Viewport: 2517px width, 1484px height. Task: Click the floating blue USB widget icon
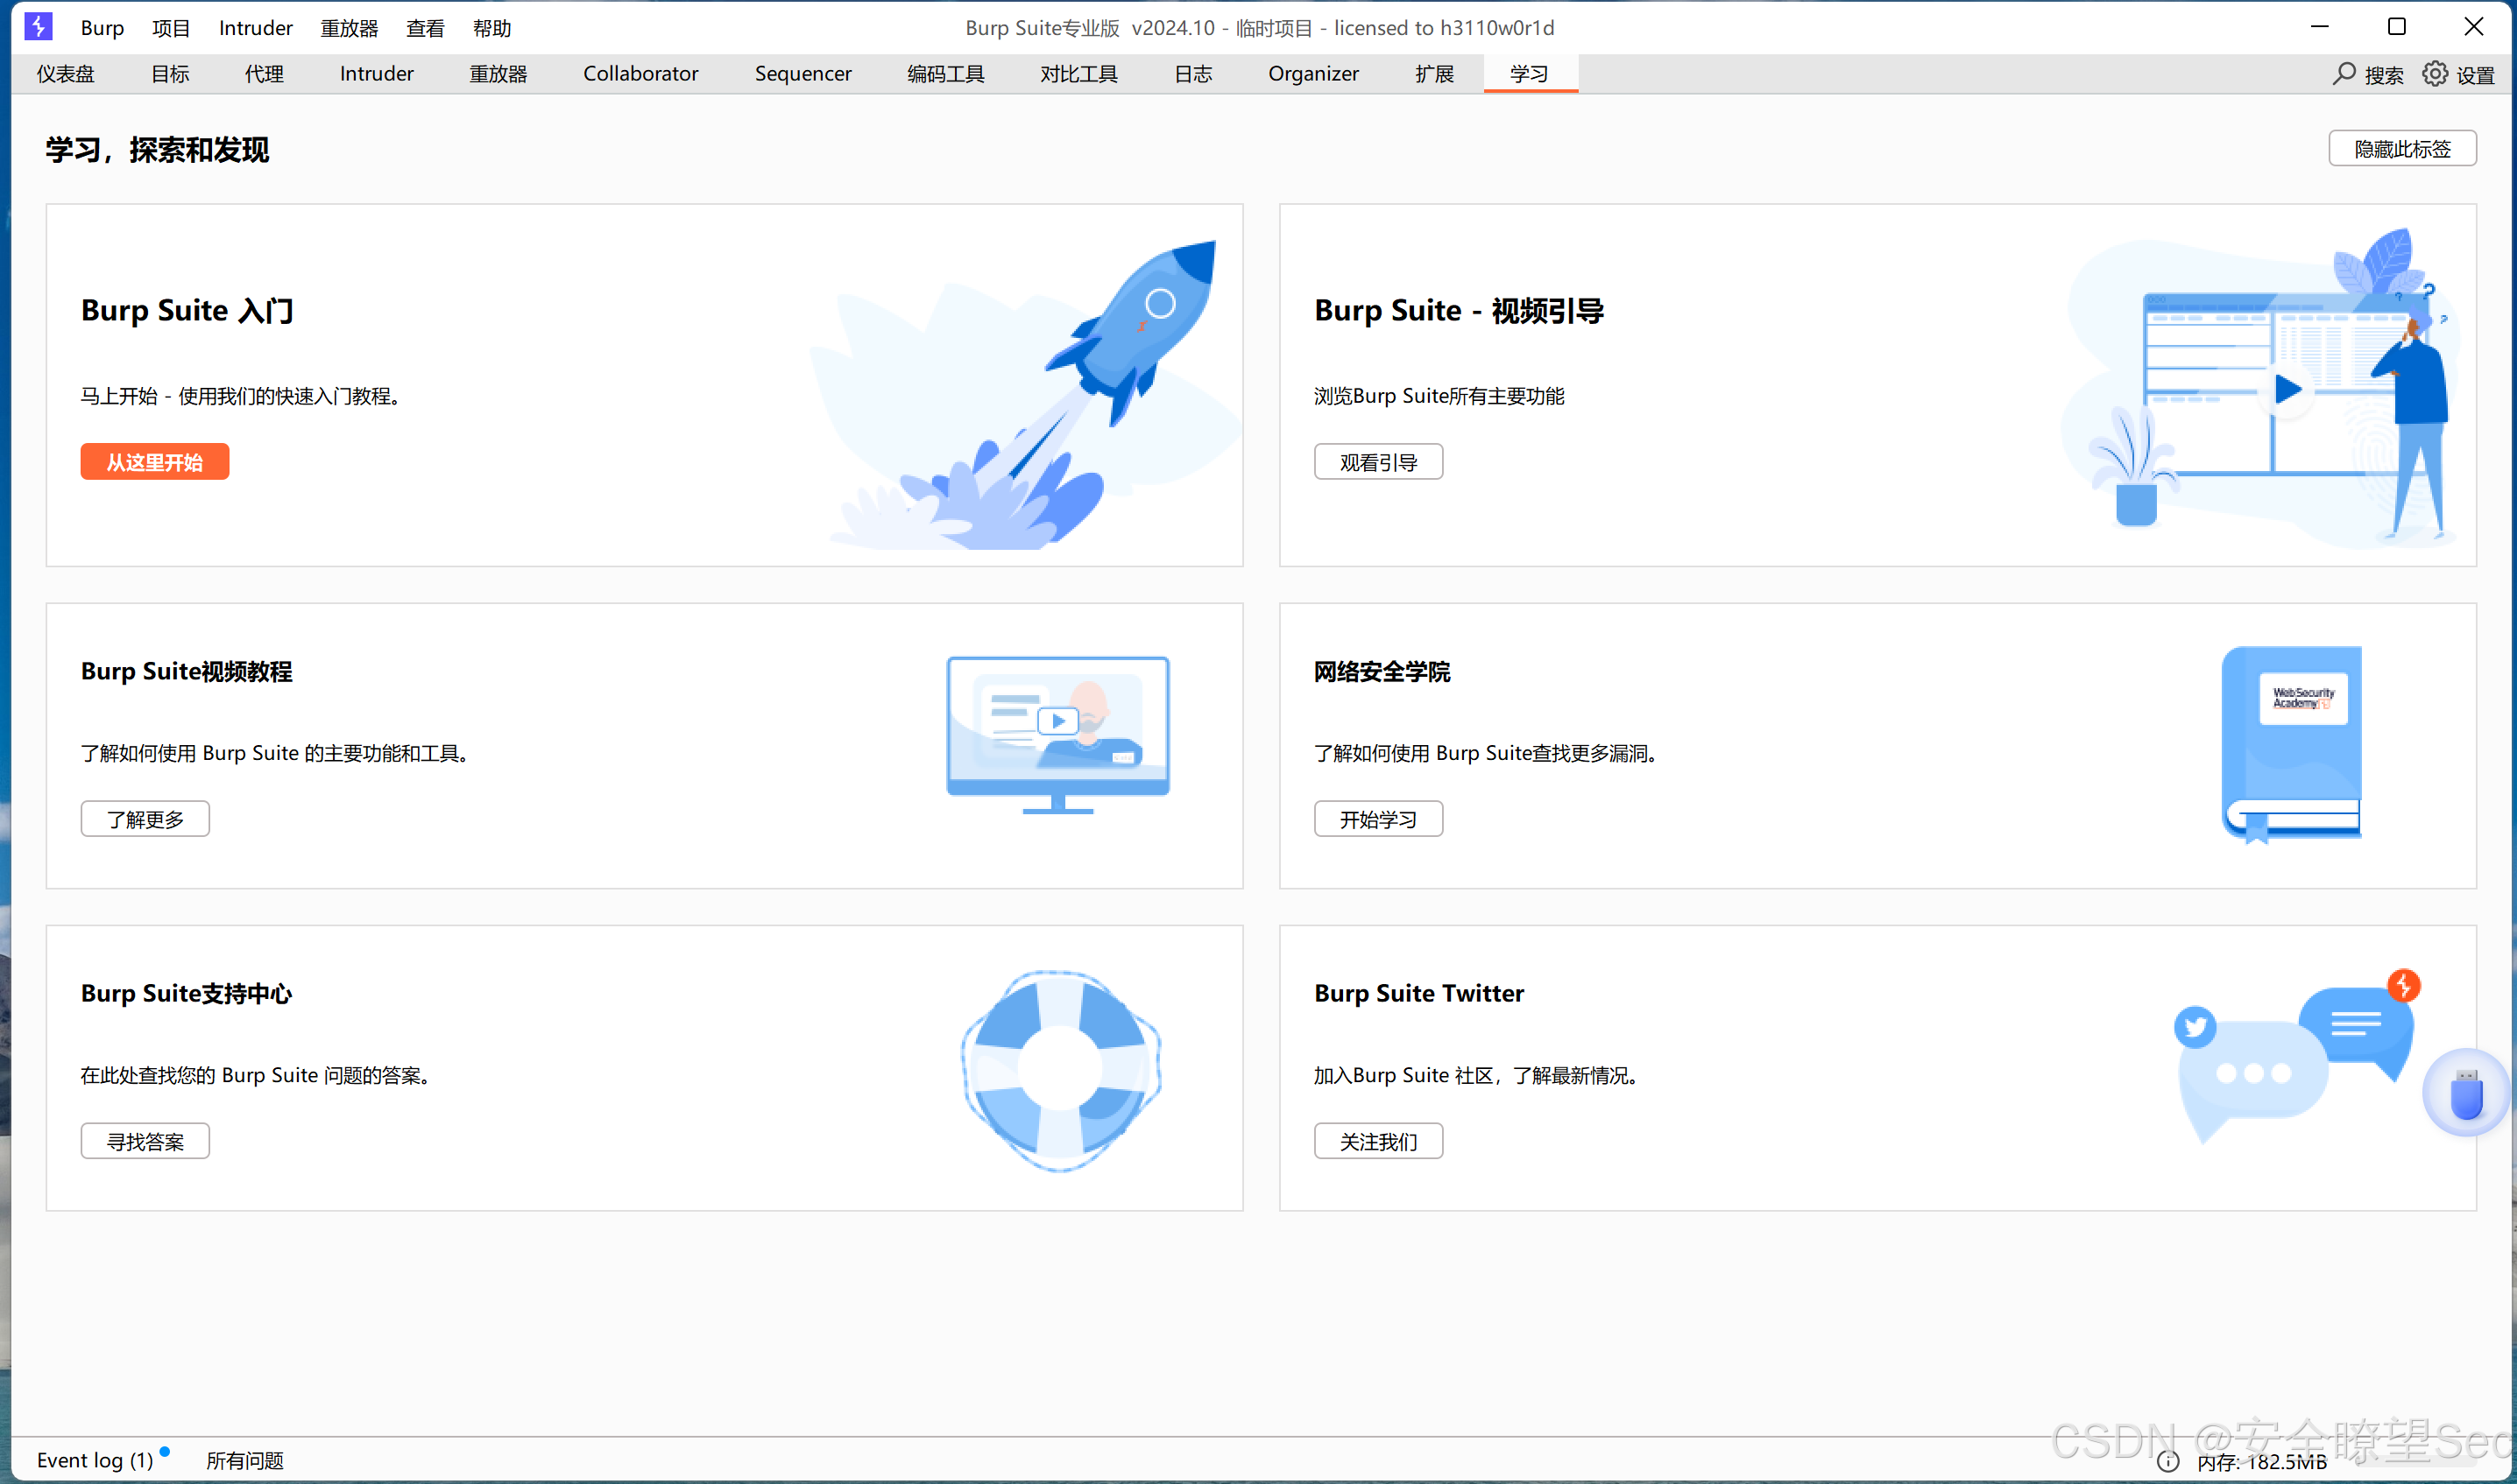(x=2466, y=1092)
